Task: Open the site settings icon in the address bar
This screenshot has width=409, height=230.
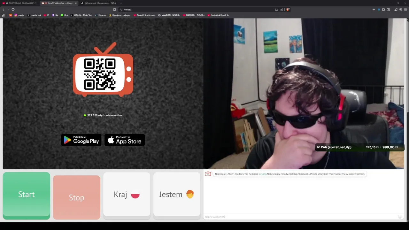Action: (121, 10)
